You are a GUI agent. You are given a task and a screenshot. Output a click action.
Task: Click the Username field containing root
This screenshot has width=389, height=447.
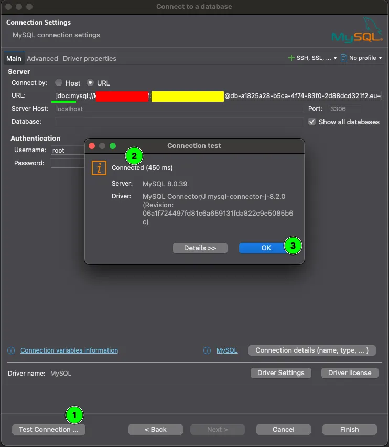tap(68, 150)
